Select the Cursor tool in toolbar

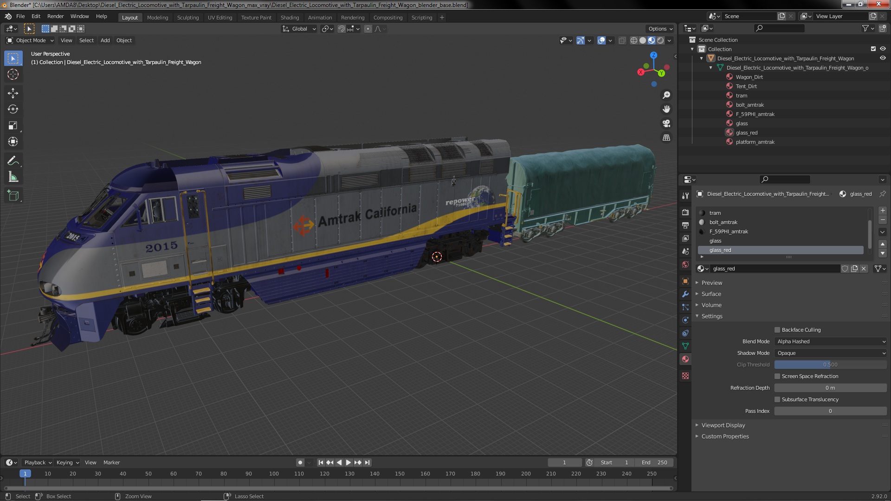[13, 74]
